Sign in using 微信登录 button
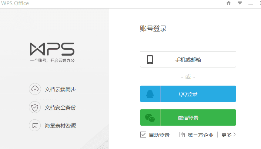The image size is (261, 149). click(x=188, y=117)
